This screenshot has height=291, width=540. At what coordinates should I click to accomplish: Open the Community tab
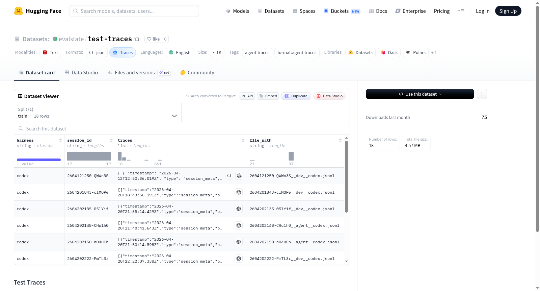click(x=197, y=73)
